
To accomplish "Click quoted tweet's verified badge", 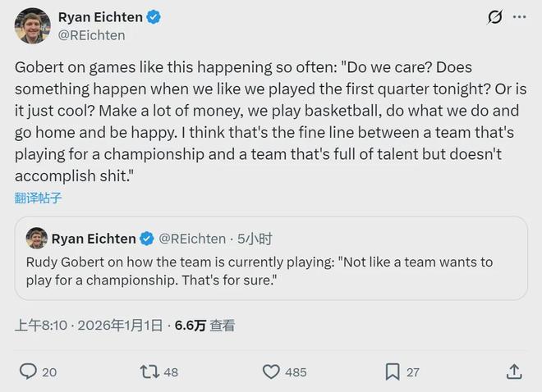I will 146,239.
